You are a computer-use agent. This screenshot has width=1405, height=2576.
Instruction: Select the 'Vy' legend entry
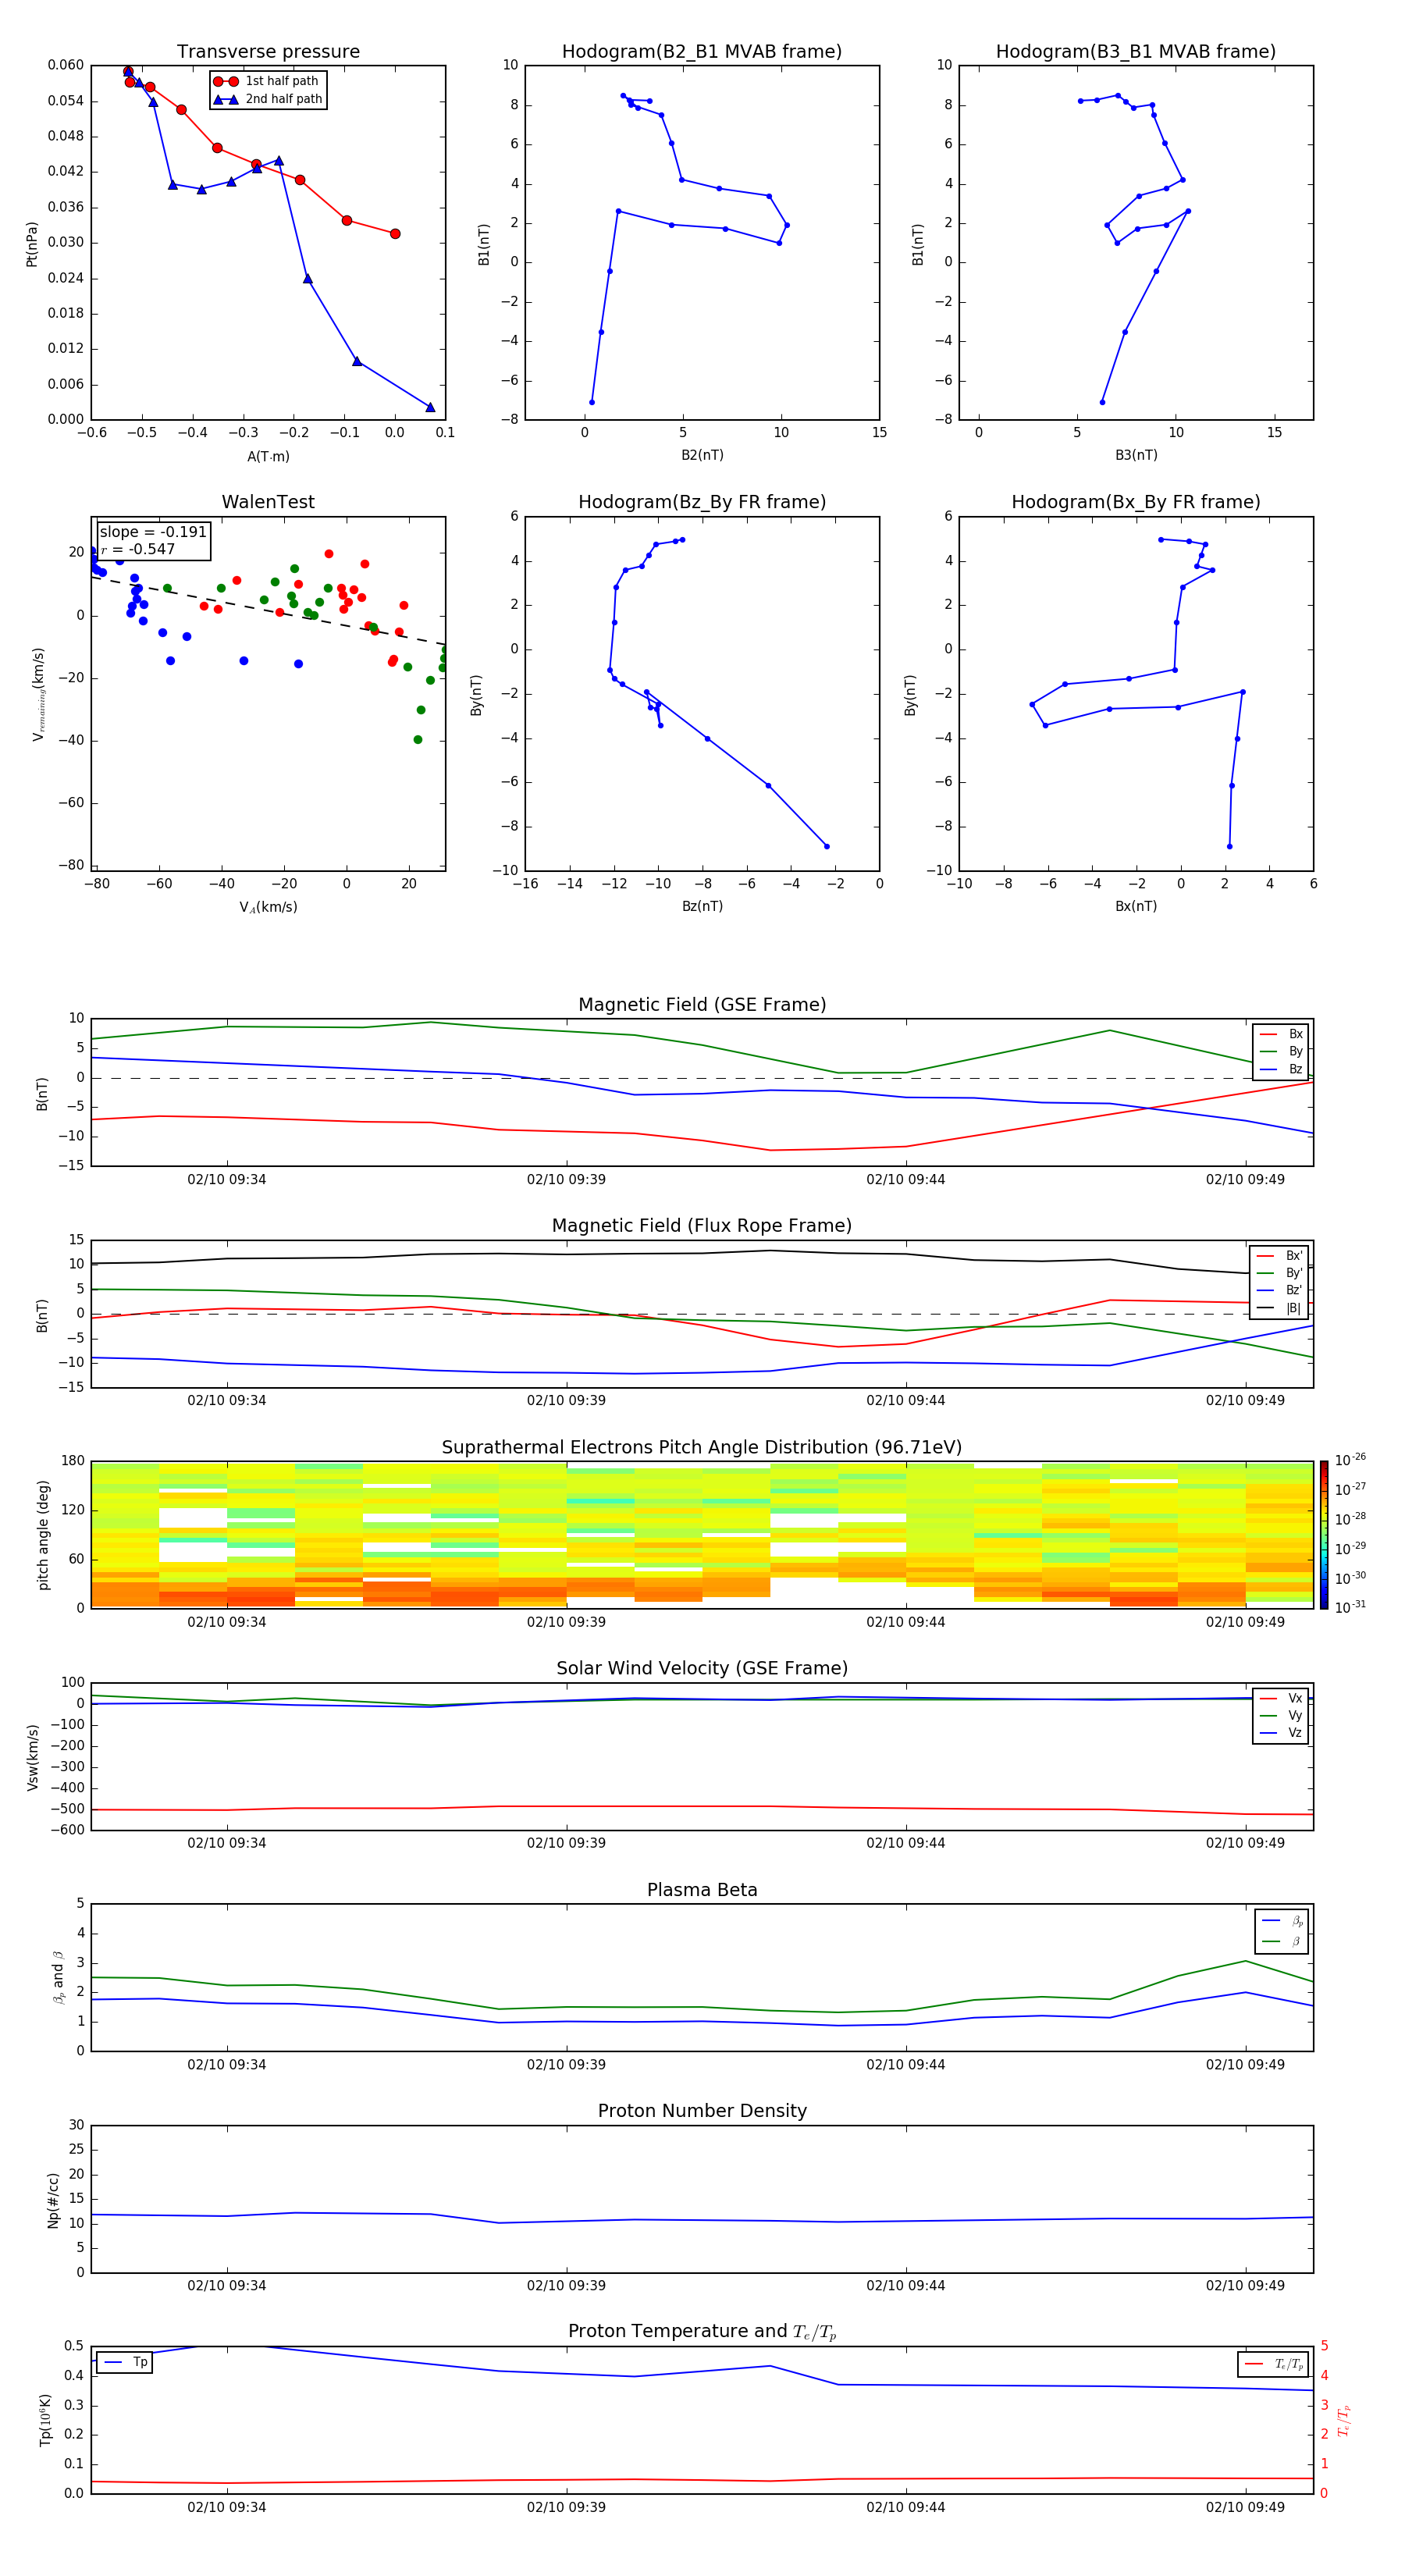pyautogui.click(x=1281, y=1715)
